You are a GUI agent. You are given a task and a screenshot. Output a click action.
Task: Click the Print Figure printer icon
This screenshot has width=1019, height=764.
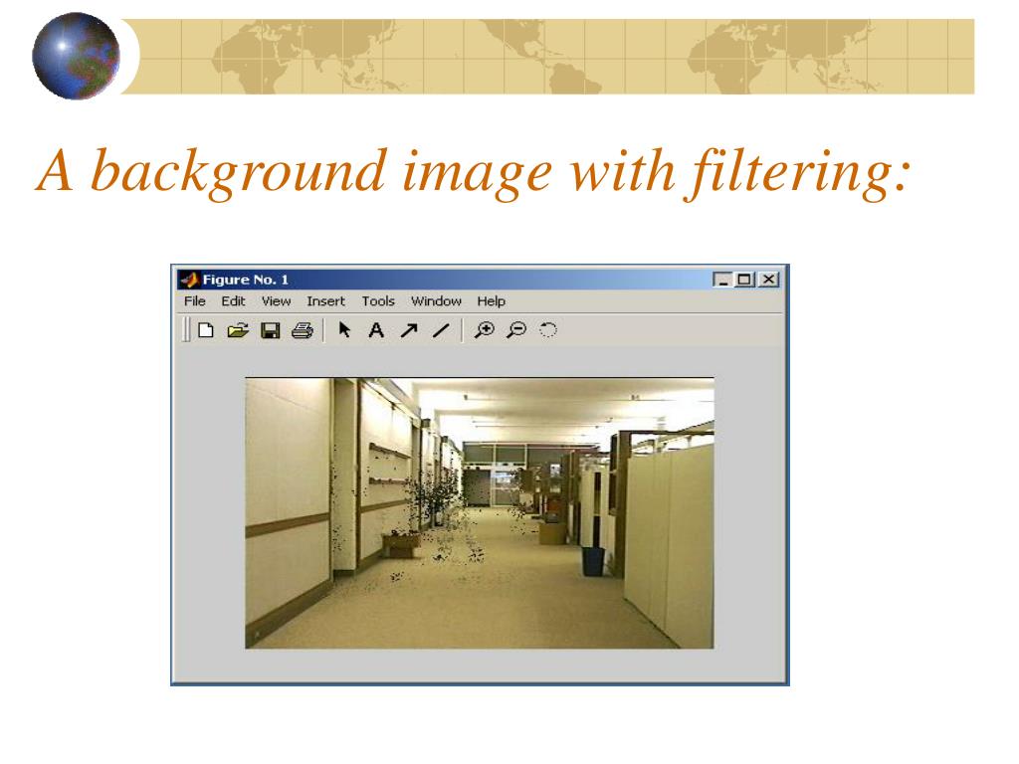tap(303, 330)
